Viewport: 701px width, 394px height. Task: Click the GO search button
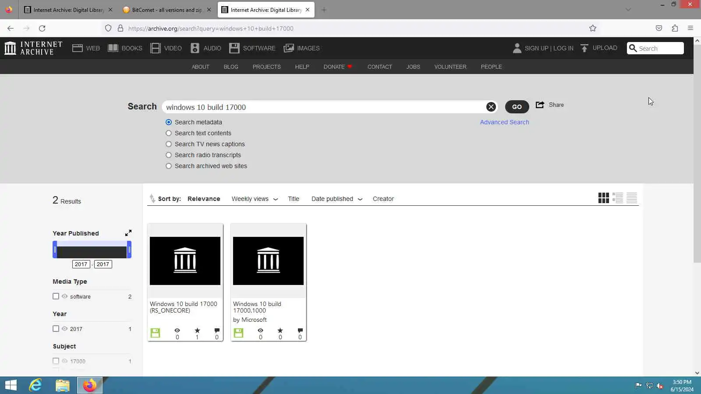(x=517, y=107)
